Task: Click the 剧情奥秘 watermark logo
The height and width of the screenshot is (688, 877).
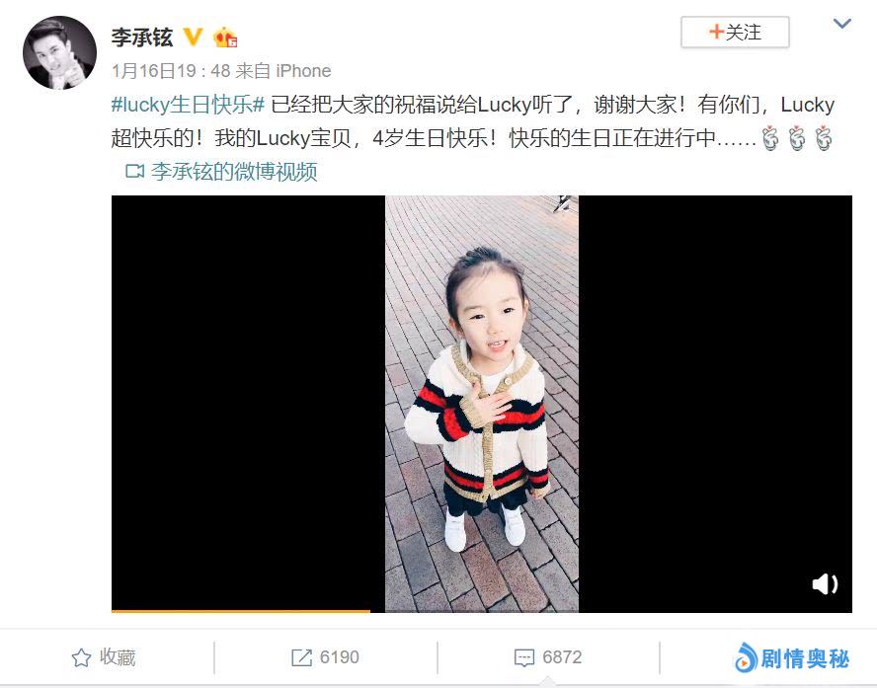Action: click(792, 657)
